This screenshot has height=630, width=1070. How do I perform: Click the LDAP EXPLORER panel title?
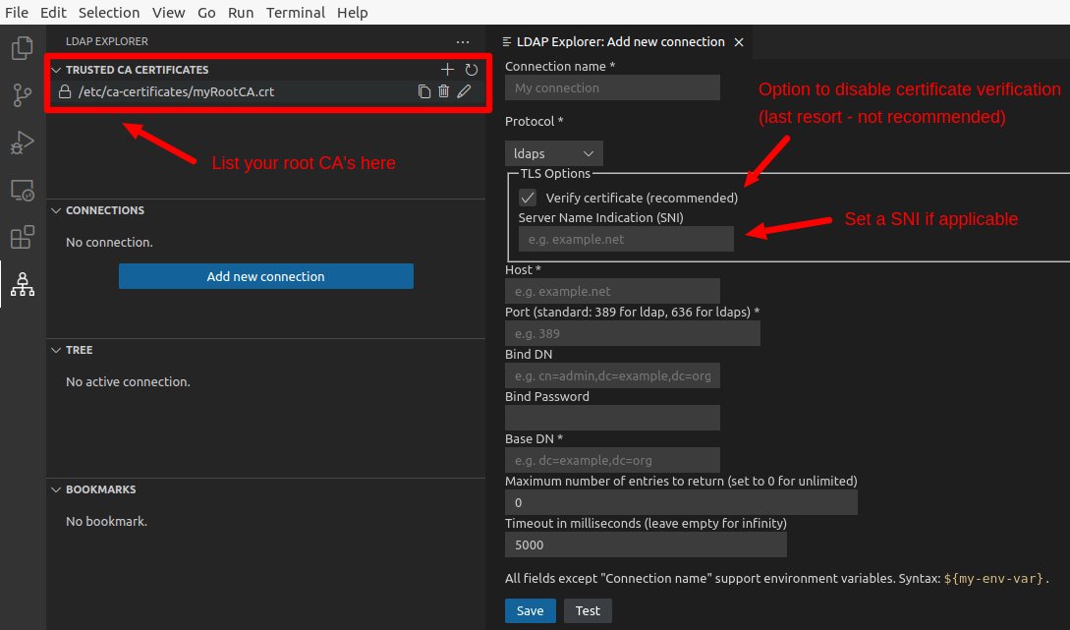107,41
